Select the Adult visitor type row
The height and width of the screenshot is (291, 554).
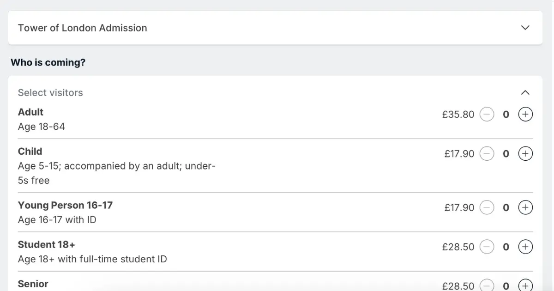point(275,119)
